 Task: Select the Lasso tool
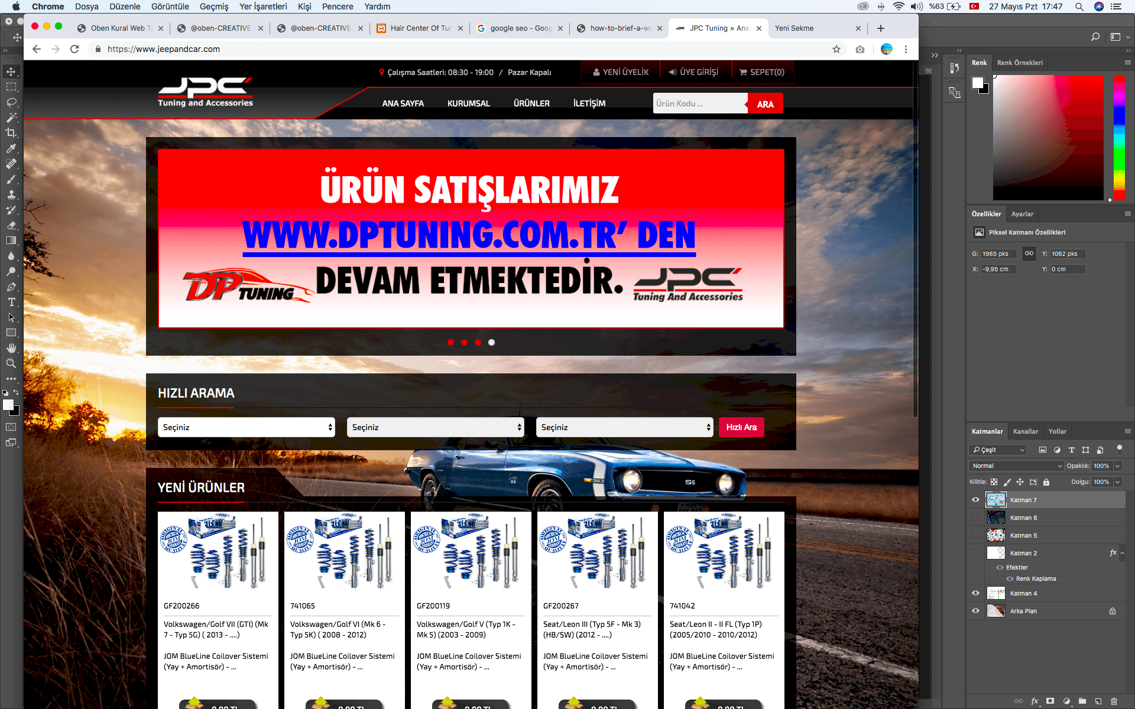11,102
